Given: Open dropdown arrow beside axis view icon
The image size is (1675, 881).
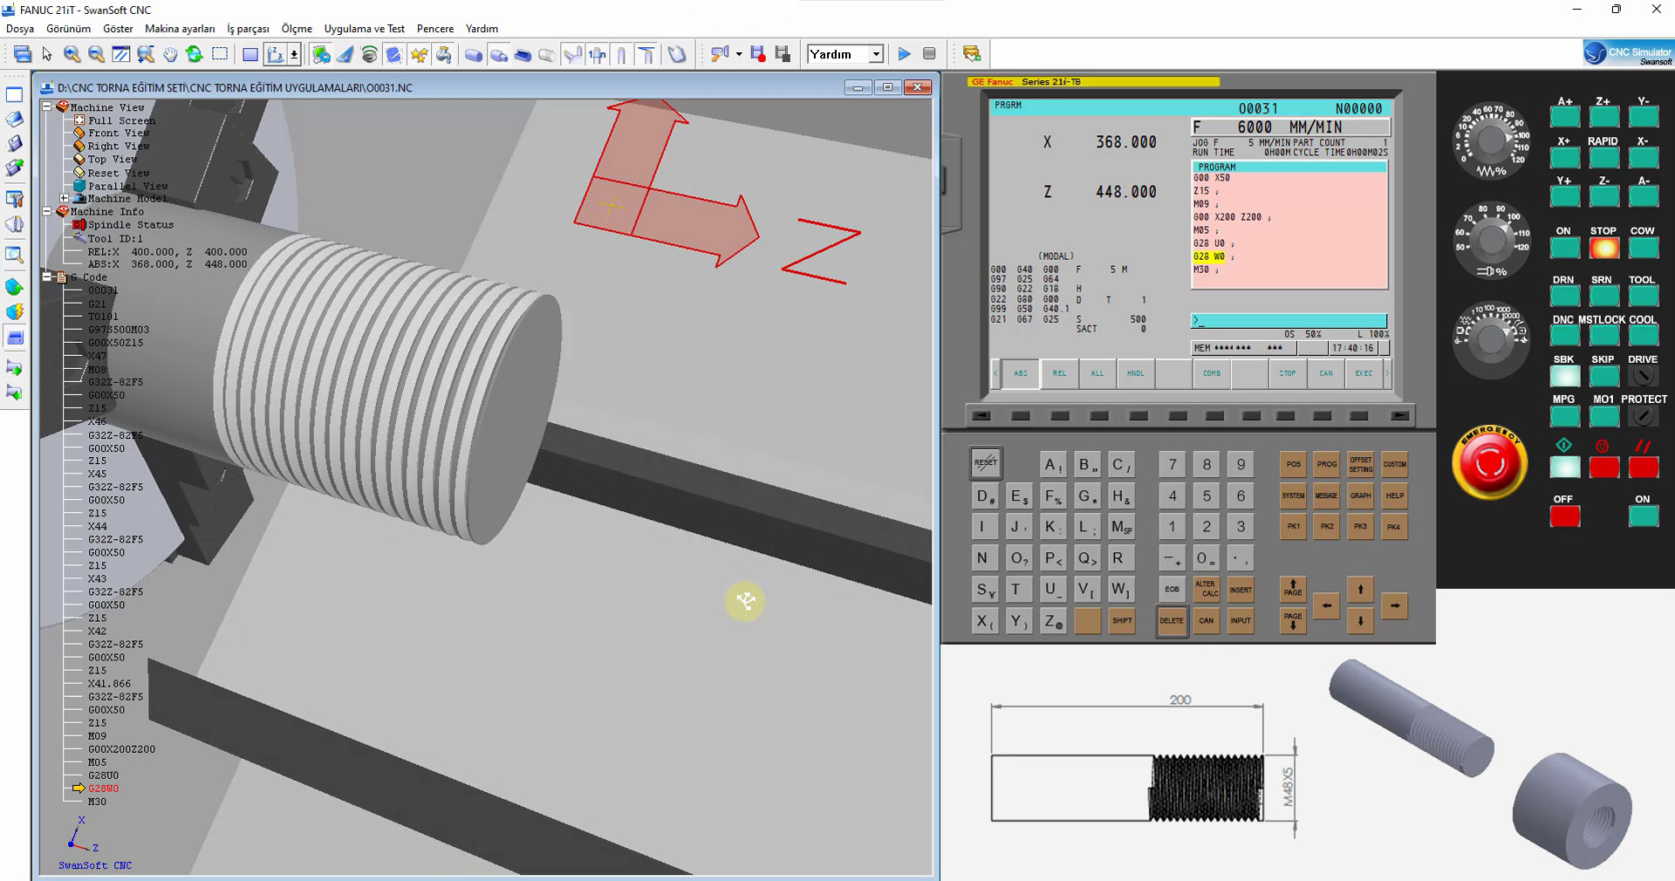Looking at the screenshot, I should coord(295,54).
